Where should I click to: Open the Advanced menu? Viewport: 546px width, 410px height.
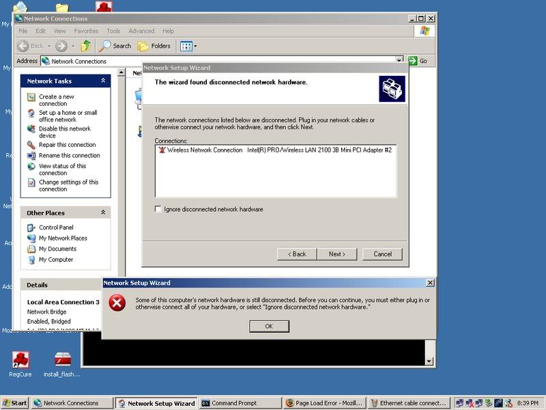point(141,31)
